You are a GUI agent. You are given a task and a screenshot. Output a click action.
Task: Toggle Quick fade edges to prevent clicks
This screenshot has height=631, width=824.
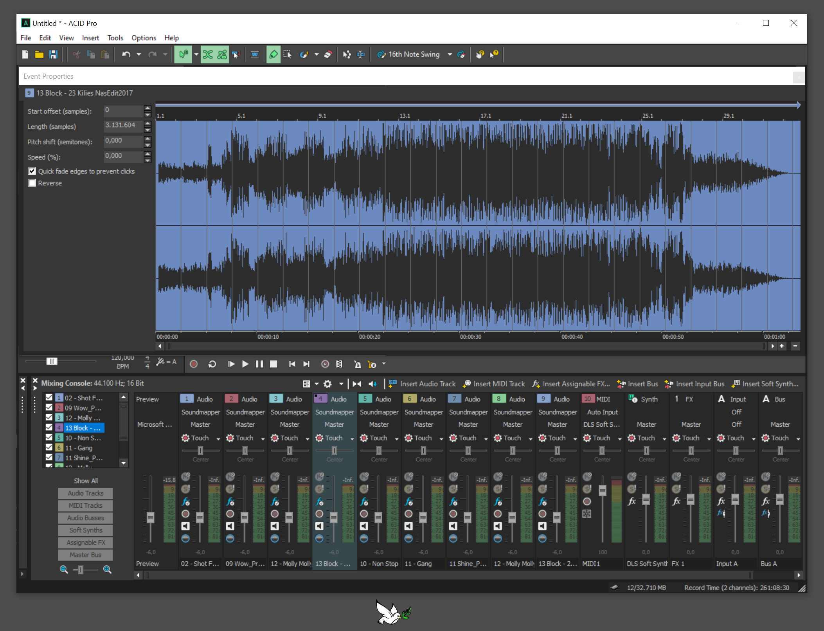click(32, 171)
